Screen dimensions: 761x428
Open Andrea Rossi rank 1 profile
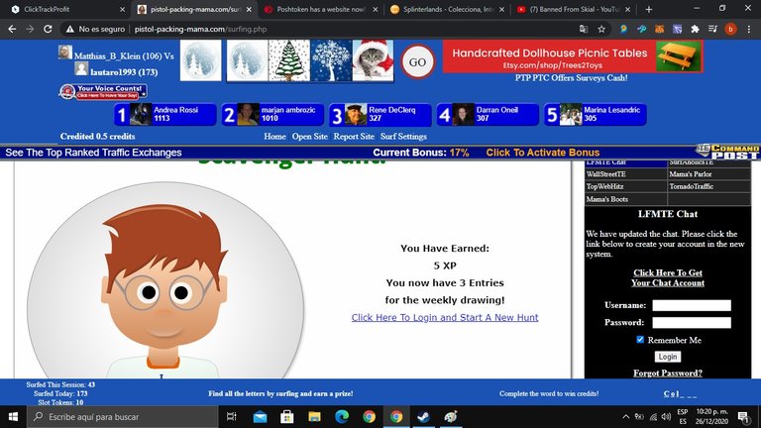click(165, 115)
